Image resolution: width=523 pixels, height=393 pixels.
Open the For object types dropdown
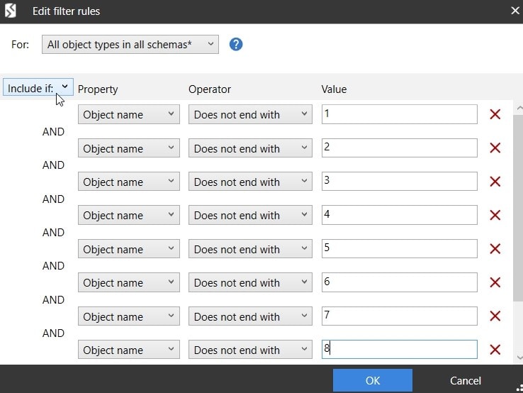[x=130, y=45]
